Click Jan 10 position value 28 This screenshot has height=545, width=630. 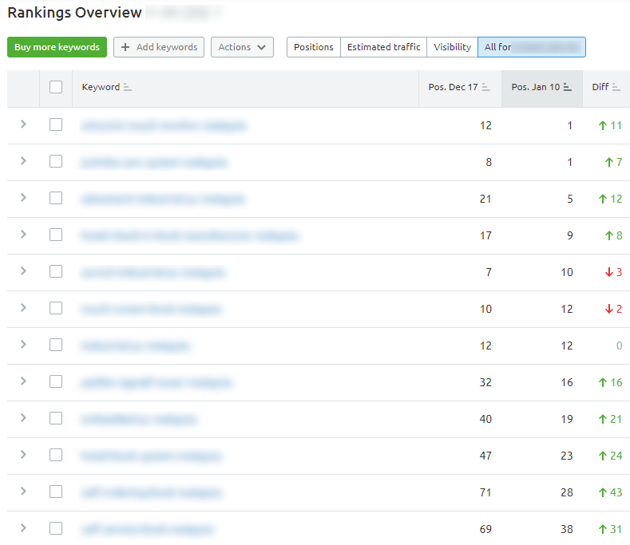pyautogui.click(x=566, y=492)
